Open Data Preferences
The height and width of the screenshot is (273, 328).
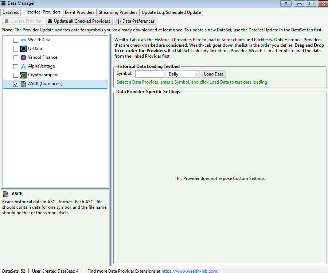pos(136,21)
